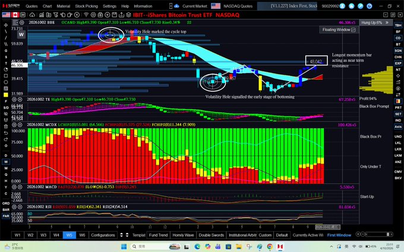Apply the Homily Wave template
Viewport: 404px width, 252px height.
(183, 235)
